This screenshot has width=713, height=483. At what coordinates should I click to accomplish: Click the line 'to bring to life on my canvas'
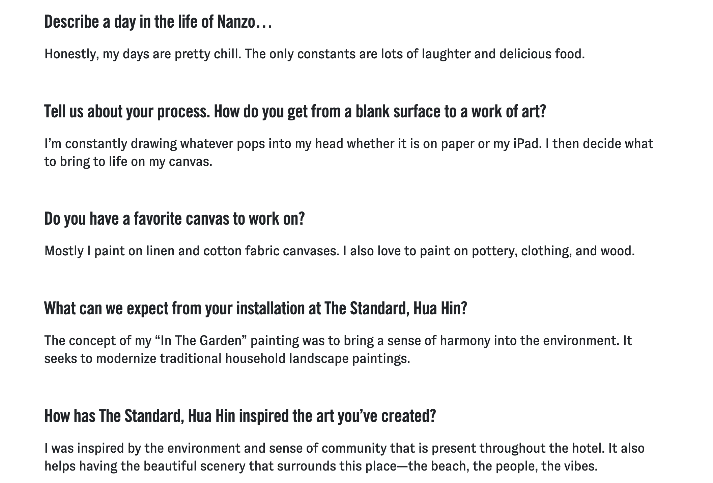128,162
